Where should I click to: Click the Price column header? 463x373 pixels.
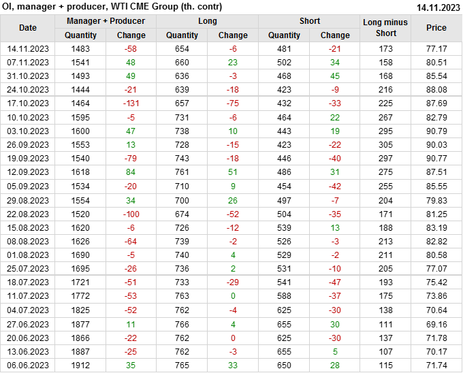pyautogui.click(x=436, y=28)
